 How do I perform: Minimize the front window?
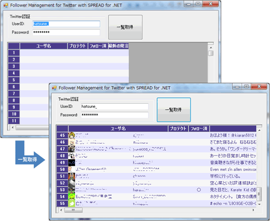tap(237, 86)
